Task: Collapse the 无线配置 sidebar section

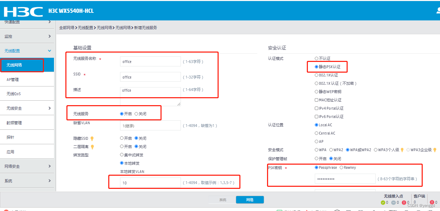Action: 28,50
